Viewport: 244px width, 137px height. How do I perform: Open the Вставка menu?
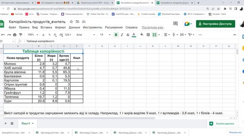(x=46, y=27)
